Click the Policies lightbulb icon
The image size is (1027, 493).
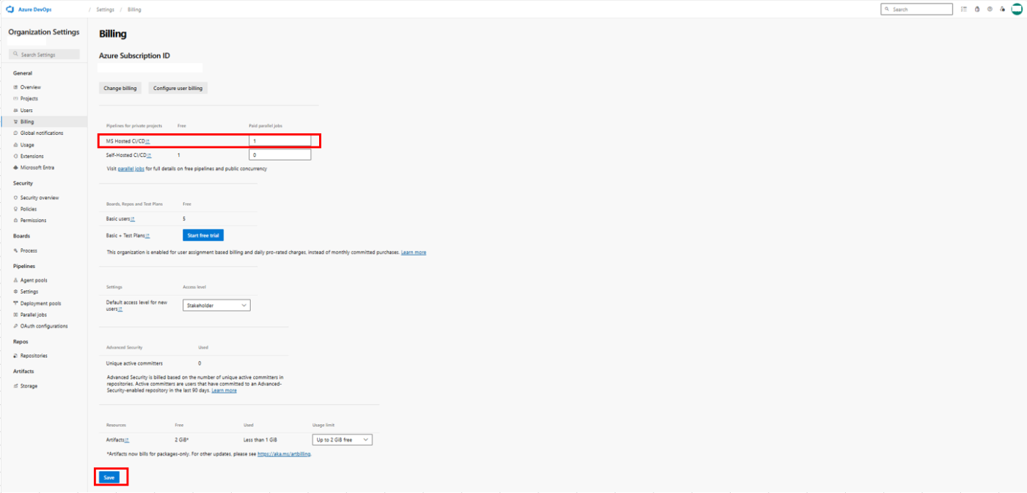tap(15, 209)
